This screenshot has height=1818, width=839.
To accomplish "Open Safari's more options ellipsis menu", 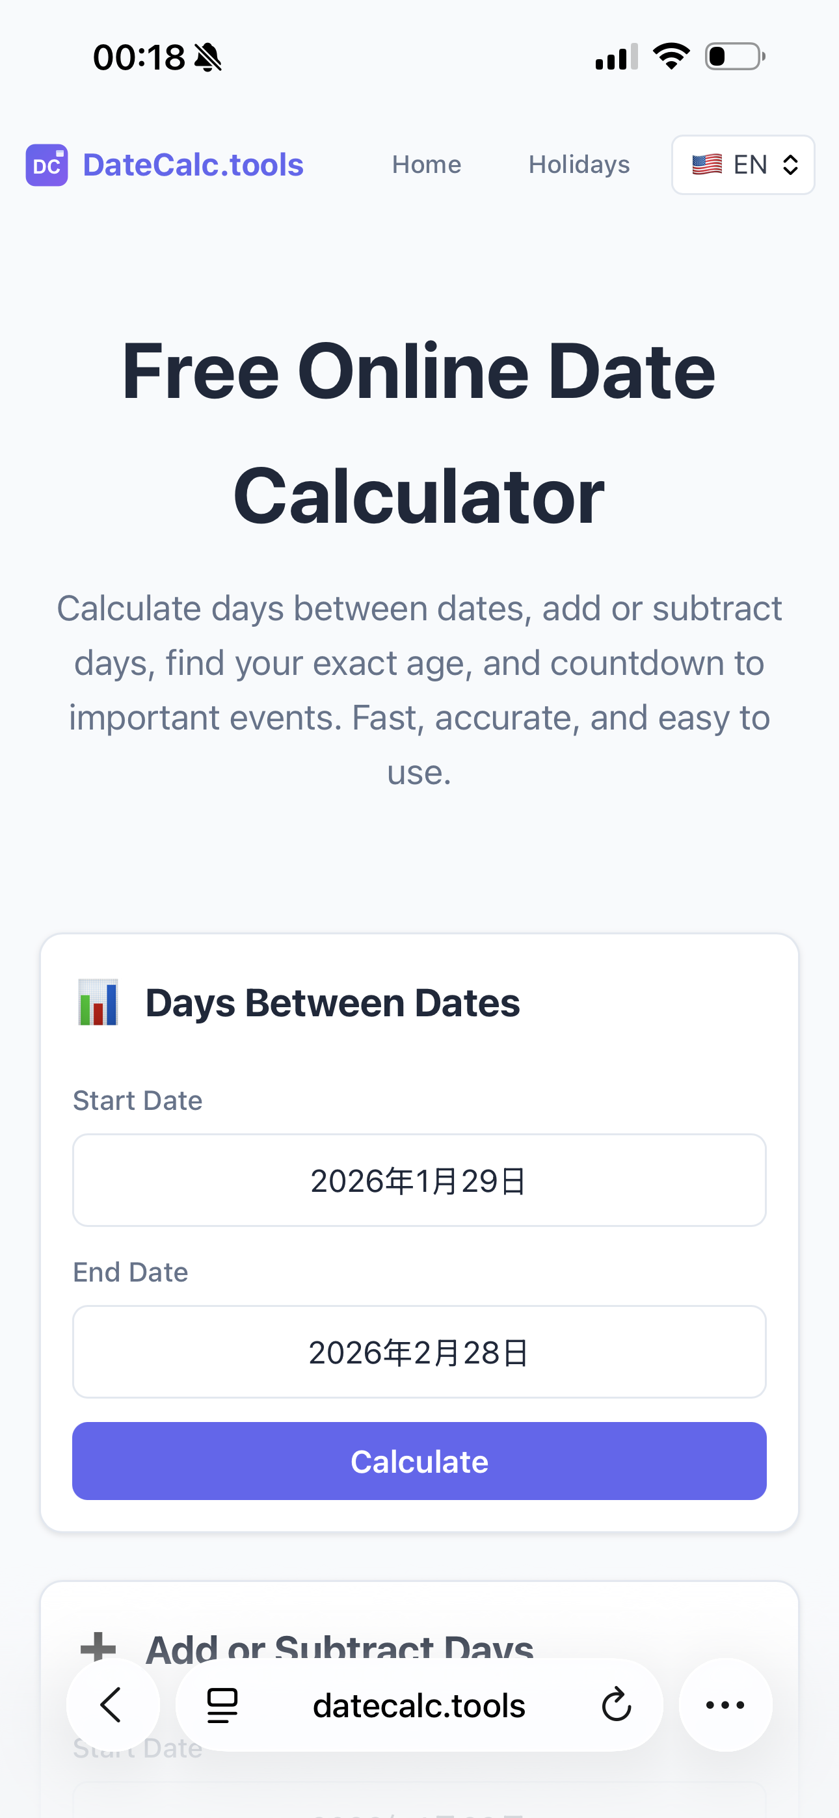I will pyautogui.click(x=725, y=1704).
